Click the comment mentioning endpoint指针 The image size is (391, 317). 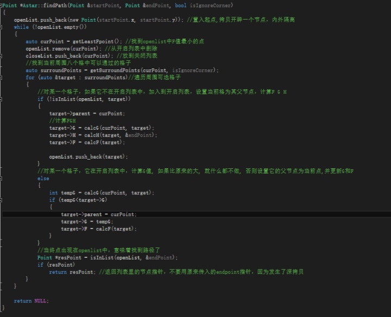pyautogui.click(x=201, y=272)
